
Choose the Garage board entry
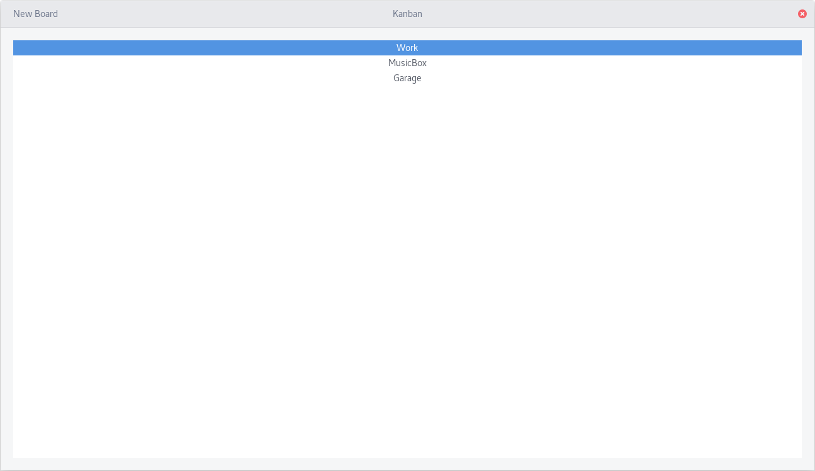[407, 78]
